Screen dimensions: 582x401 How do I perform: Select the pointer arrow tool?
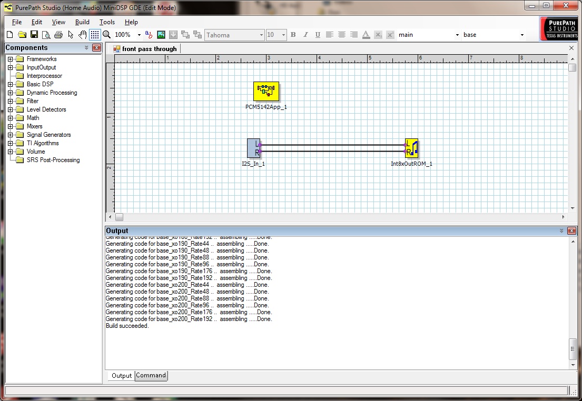pyautogui.click(x=71, y=35)
